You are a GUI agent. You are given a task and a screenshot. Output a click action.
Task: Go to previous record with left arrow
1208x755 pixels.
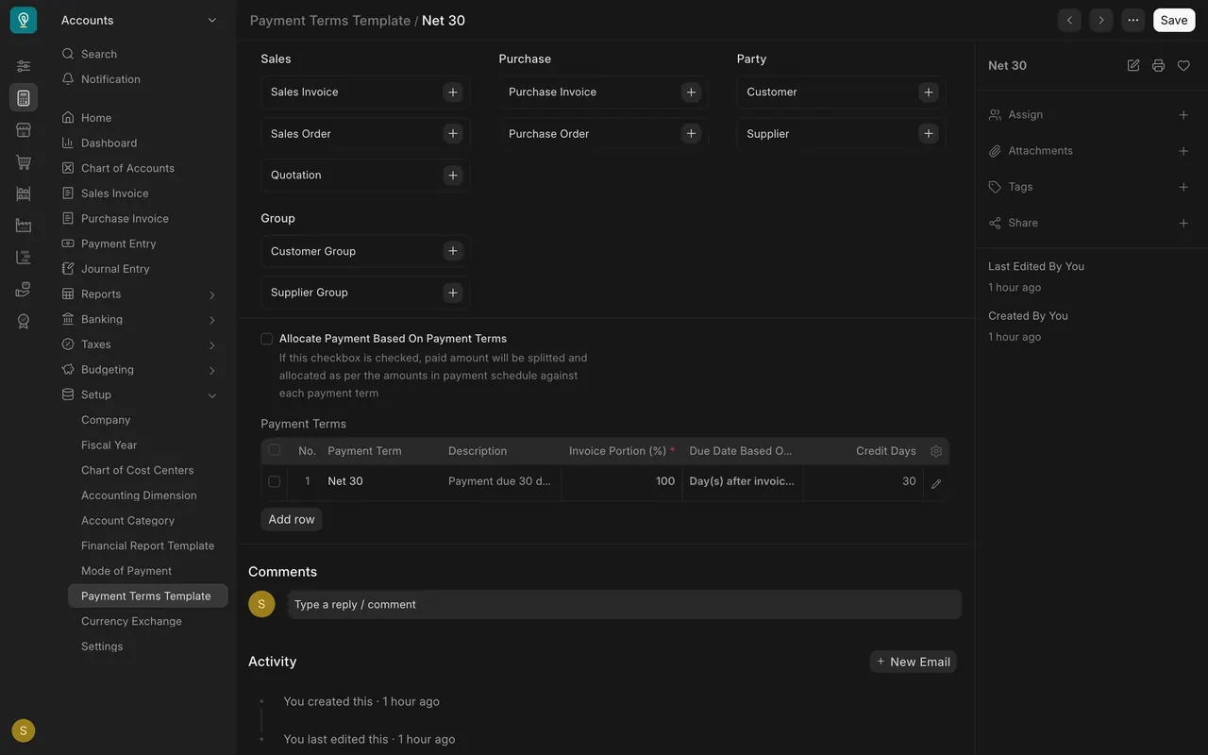point(1069,20)
